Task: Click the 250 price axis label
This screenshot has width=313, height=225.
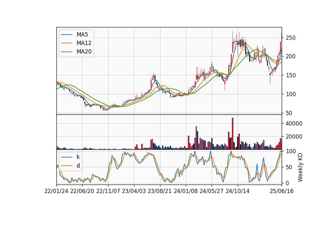Action: (x=291, y=38)
